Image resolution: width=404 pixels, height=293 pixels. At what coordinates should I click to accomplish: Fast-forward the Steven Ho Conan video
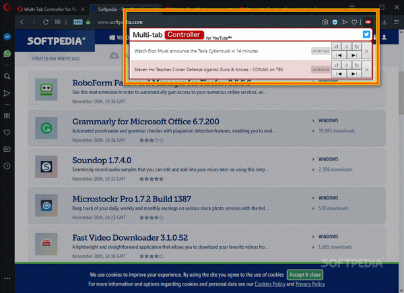[357, 65]
